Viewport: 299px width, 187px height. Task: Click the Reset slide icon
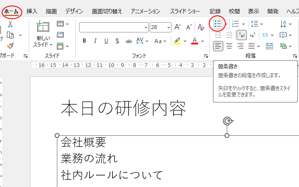pos(60,35)
